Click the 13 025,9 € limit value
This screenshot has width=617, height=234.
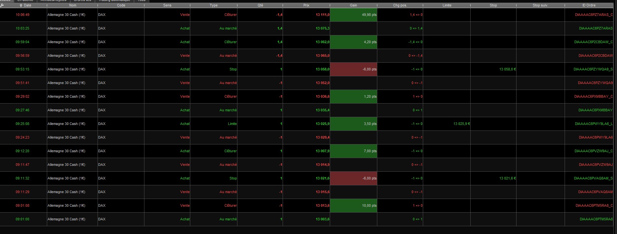click(462, 124)
